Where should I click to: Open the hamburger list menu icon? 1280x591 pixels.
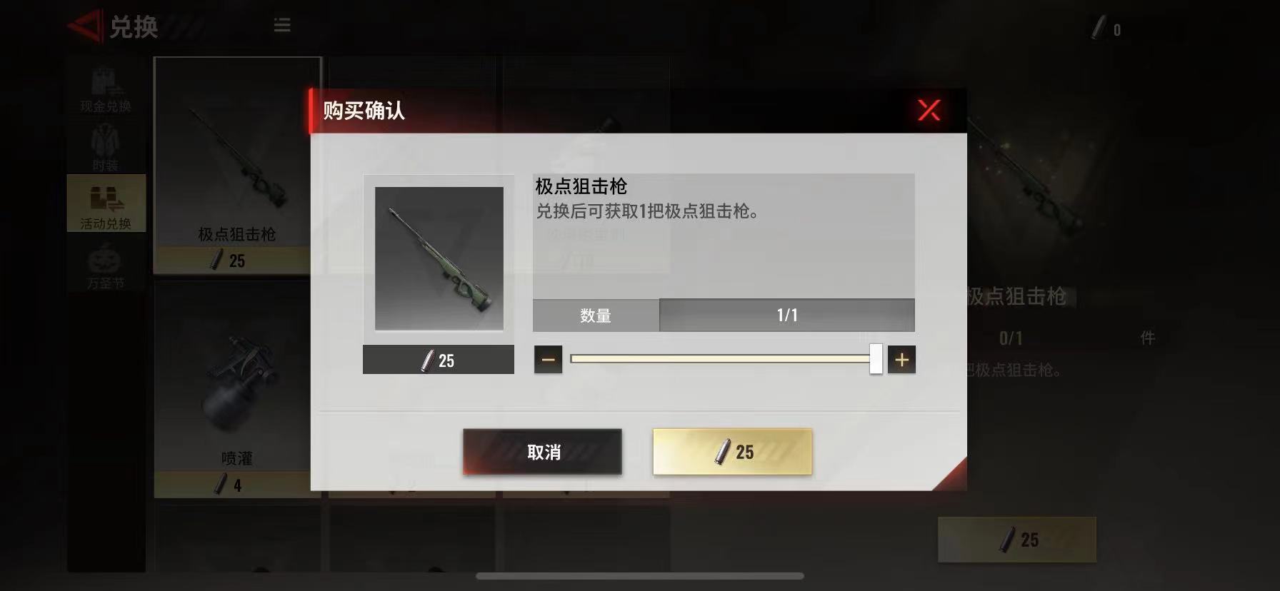pyautogui.click(x=282, y=26)
